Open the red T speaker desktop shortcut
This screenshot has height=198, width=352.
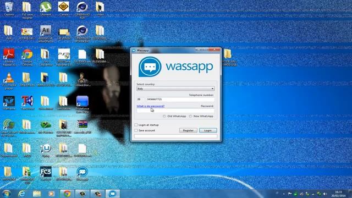point(28,102)
